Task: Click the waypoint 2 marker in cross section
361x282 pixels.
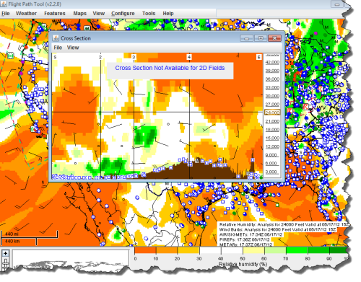Action: point(100,57)
